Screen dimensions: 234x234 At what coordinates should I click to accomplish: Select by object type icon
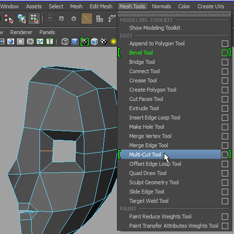21,19
